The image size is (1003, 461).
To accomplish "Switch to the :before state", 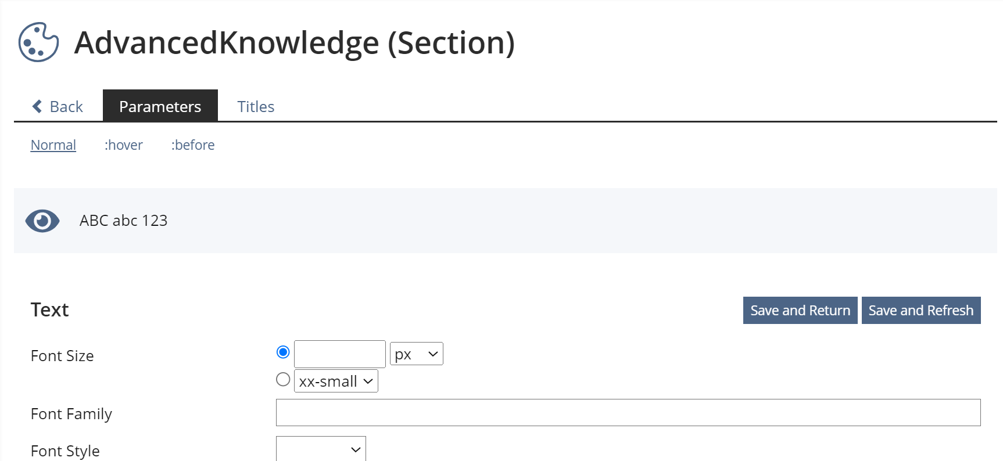I will pyautogui.click(x=193, y=145).
